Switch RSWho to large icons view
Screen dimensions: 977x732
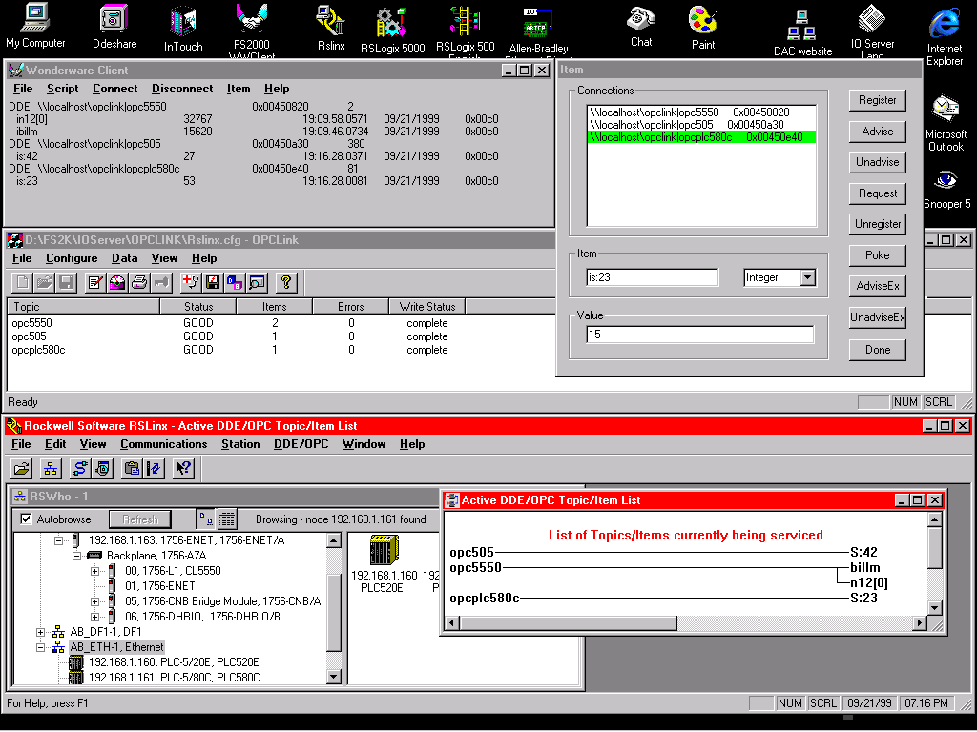[205, 518]
